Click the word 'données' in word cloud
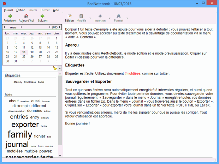The height and width of the screenshot is (164, 219). [x=35, y=111]
